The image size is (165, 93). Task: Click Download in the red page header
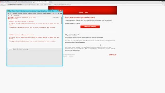81,13
